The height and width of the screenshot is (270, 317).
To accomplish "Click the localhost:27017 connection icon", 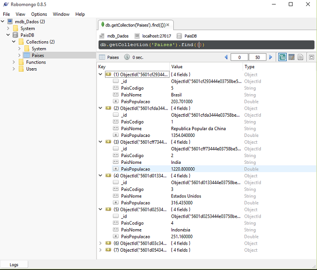I will 137,36.
